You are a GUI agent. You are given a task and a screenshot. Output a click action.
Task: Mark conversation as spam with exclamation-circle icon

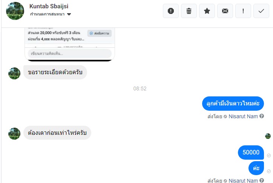[171, 11]
